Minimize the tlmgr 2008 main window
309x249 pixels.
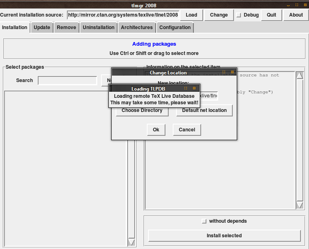288,5
